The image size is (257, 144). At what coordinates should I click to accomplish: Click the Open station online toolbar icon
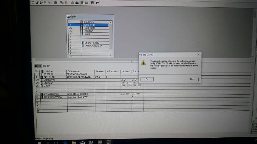[x=41, y=3]
